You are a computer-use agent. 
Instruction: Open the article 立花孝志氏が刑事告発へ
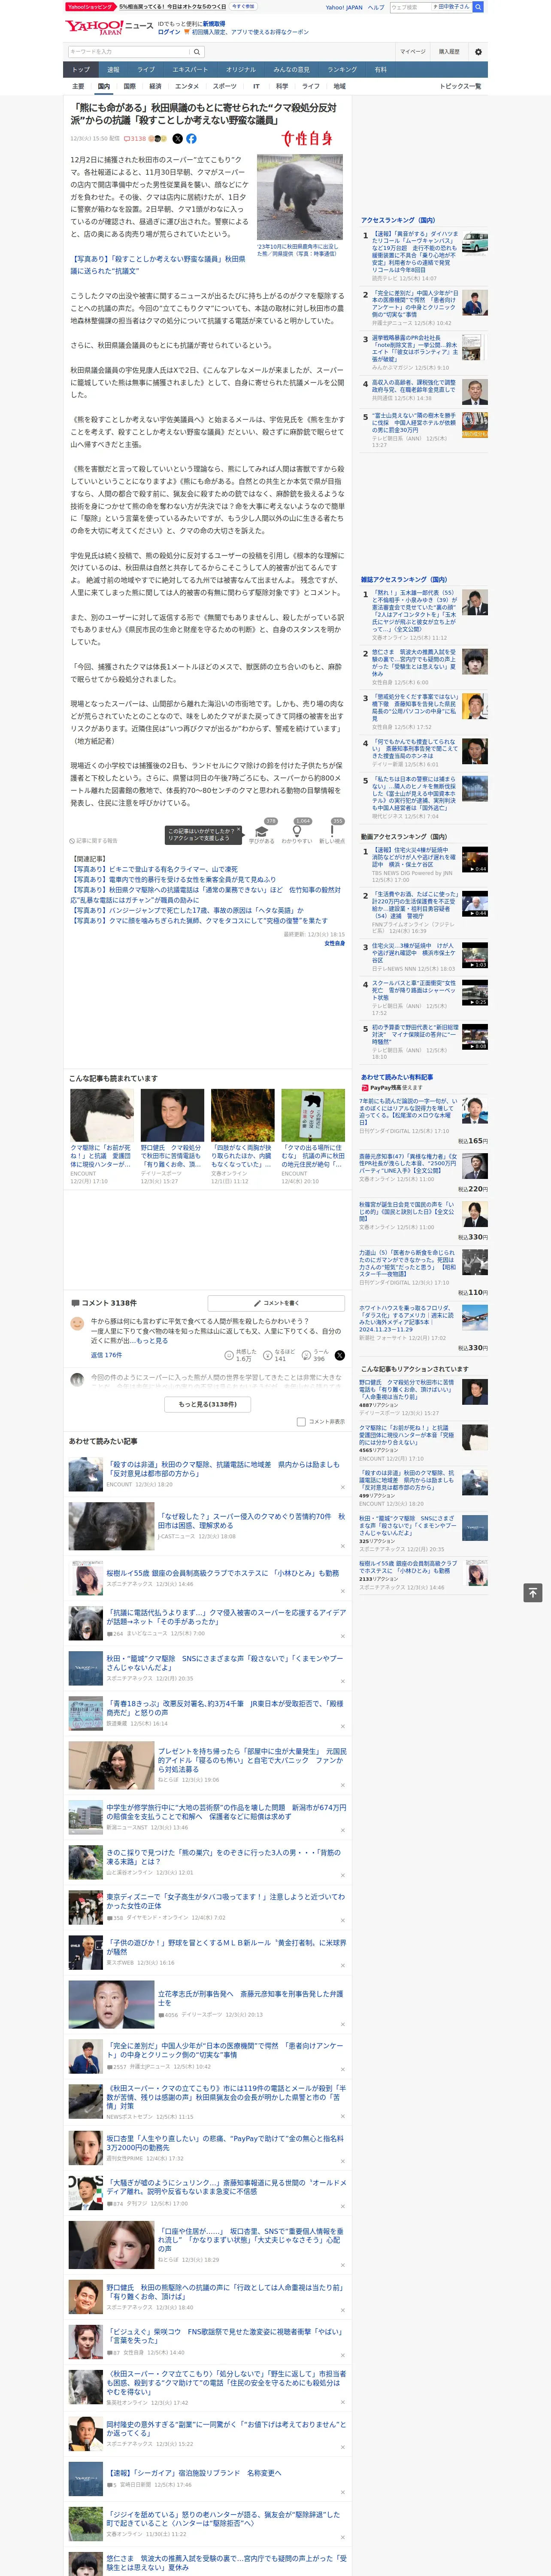251,1998
